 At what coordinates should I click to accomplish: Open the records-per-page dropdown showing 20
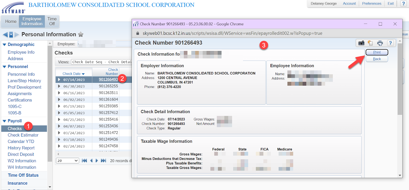pyautogui.click(x=67, y=161)
